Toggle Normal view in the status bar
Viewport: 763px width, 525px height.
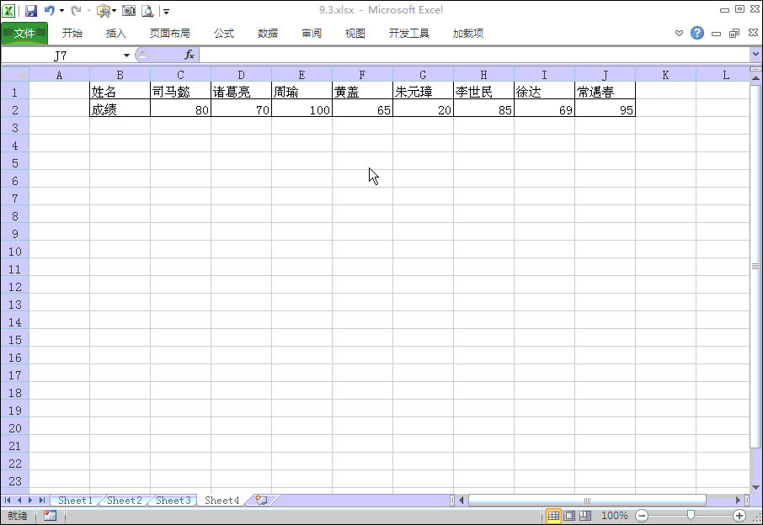(x=553, y=516)
